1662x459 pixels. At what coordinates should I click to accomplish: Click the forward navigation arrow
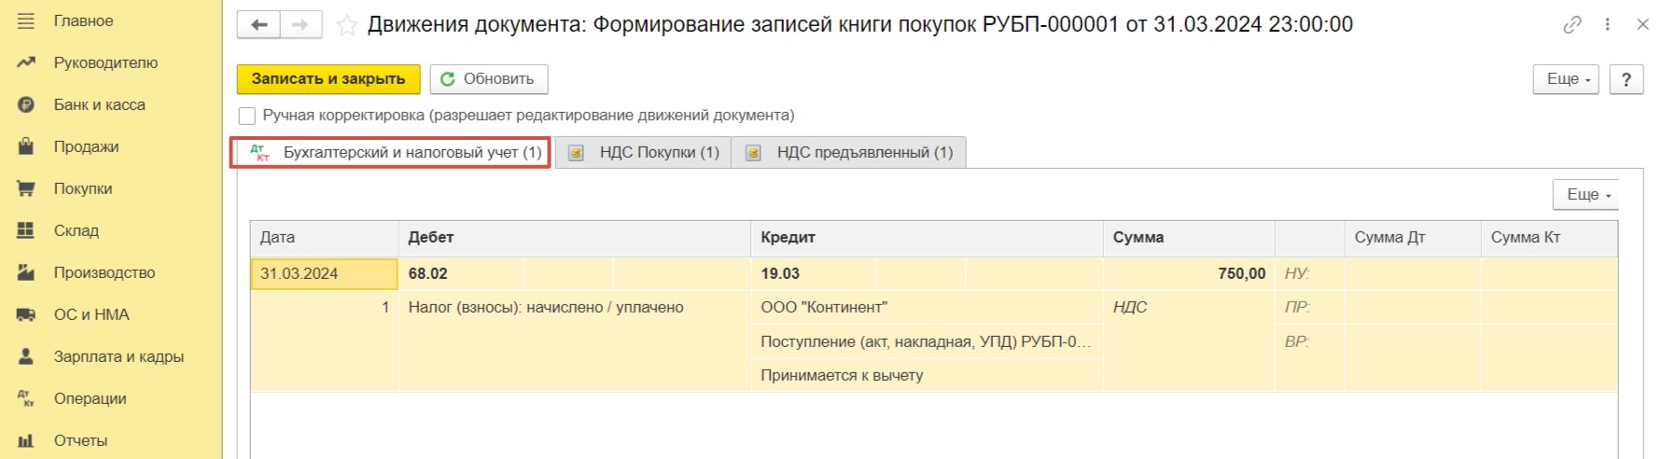300,25
